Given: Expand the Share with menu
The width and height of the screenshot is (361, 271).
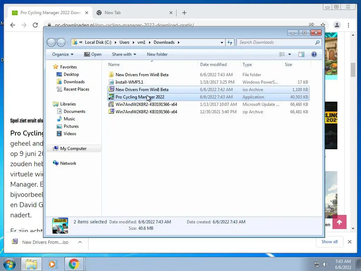Looking at the screenshot, I should [x=124, y=54].
